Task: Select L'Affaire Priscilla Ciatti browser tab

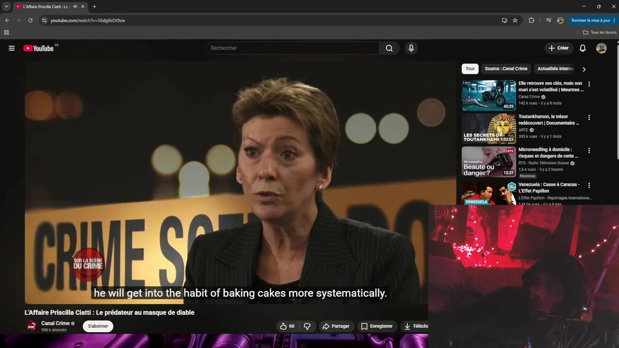Action: (x=50, y=7)
